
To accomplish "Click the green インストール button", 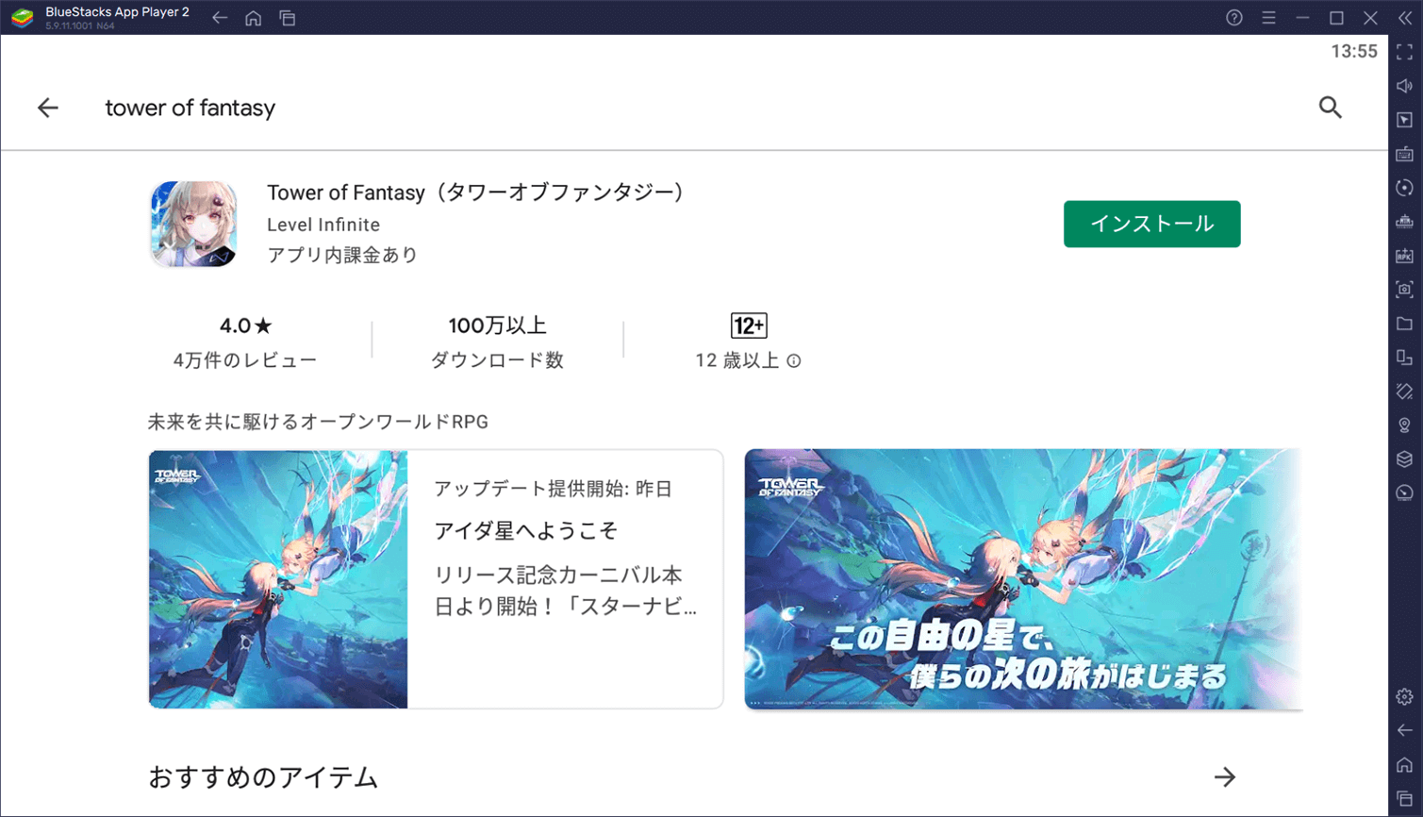I will point(1152,224).
